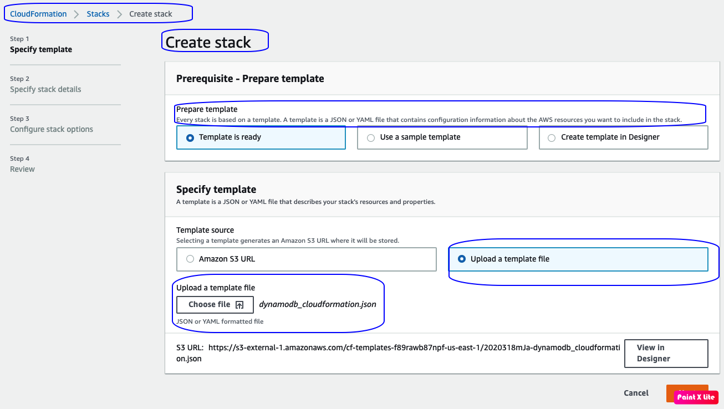Open Step 4 'Review' in the wizard
The image size is (724, 409).
[x=22, y=169]
